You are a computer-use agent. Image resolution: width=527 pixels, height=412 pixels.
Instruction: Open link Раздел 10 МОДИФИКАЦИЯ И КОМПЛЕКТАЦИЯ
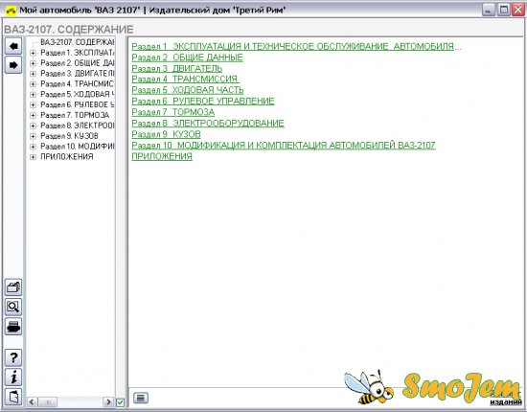pos(284,146)
